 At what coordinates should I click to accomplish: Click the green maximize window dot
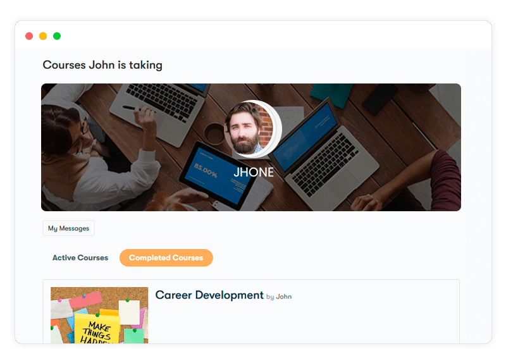click(57, 36)
